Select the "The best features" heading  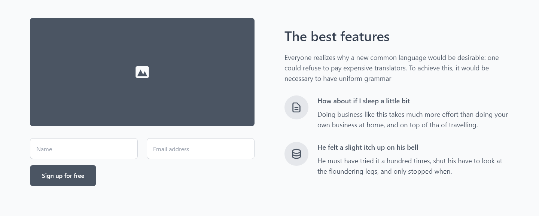337,36
